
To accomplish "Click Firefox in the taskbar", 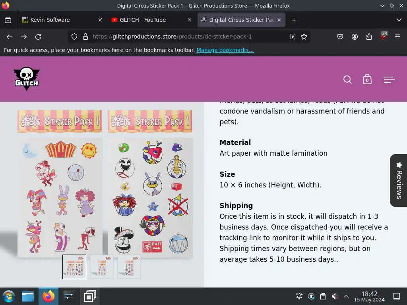I will pyautogui.click(x=48, y=296).
